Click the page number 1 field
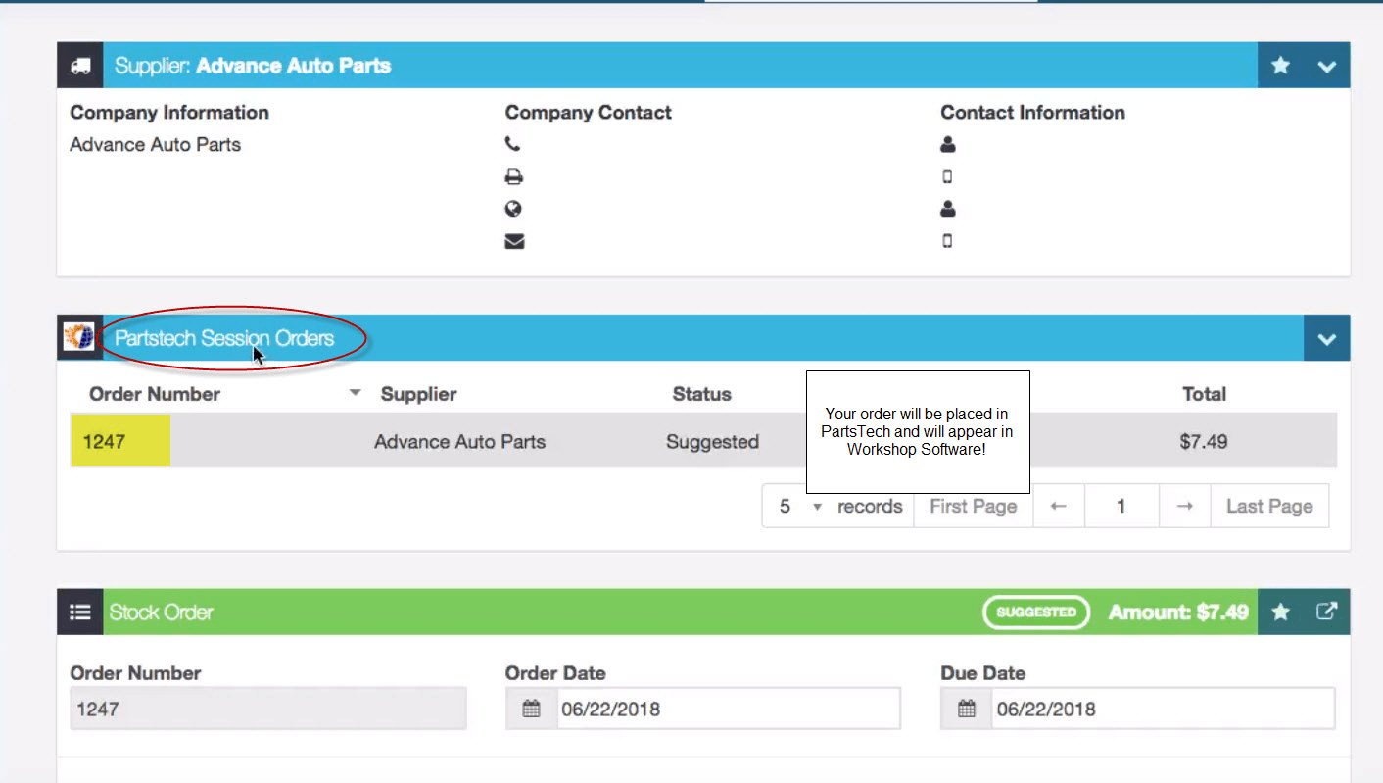Screen dimensions: 1383x783 tap(1121, 506)
